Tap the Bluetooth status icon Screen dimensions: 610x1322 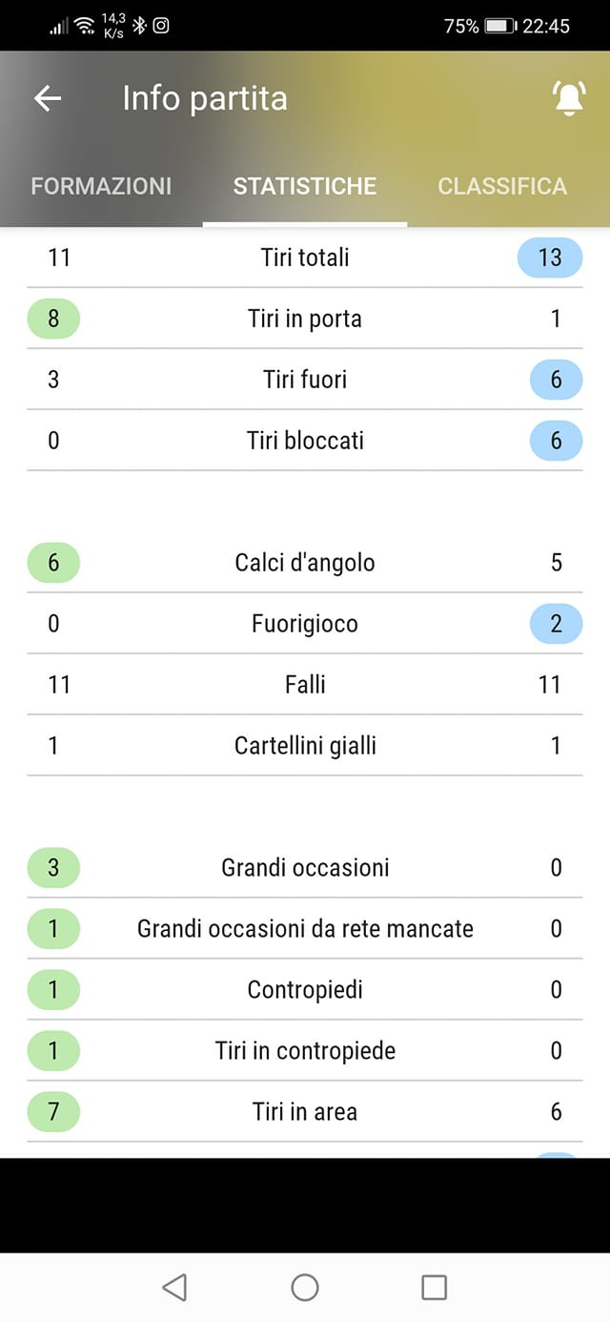[x=139, y=26]
